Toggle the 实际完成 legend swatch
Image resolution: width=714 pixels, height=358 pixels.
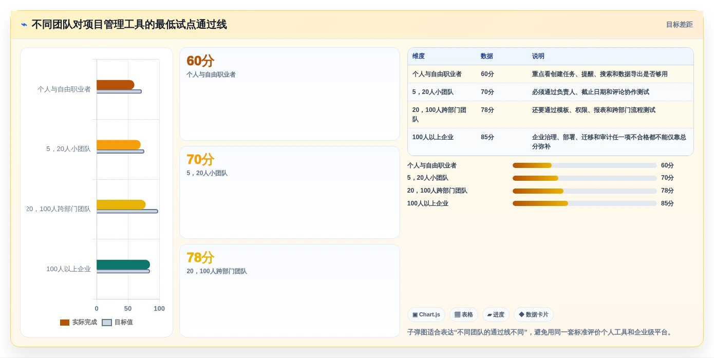click(x=65, y=323)
